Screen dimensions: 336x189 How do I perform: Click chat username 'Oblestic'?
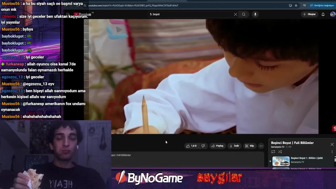pos(9,17)
